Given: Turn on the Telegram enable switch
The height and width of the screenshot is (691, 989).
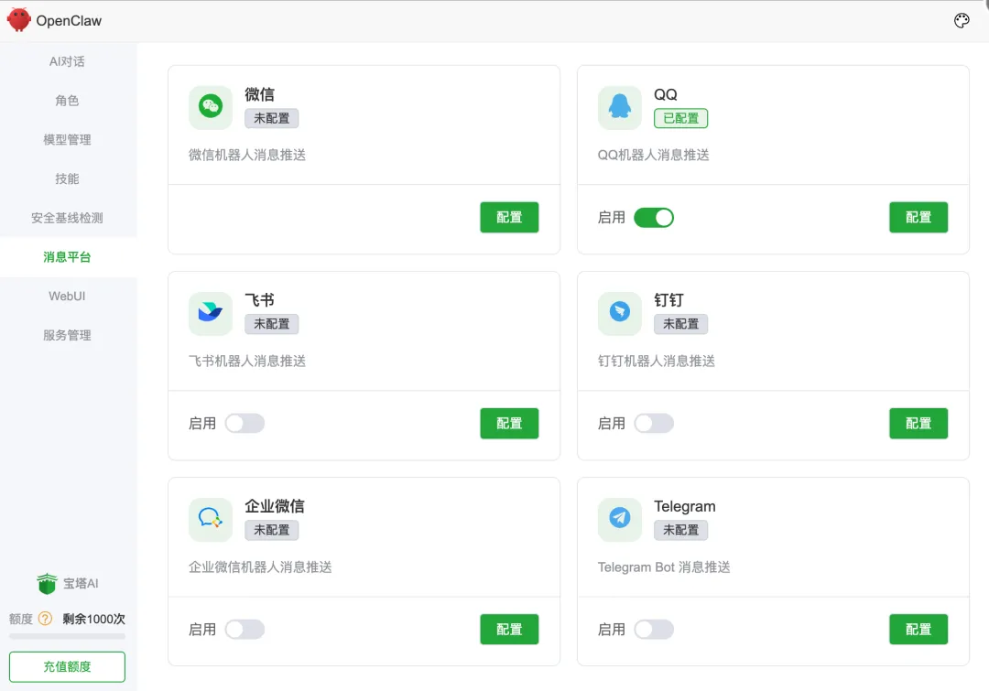Looking at the screenshot, I should click(656, 629).
